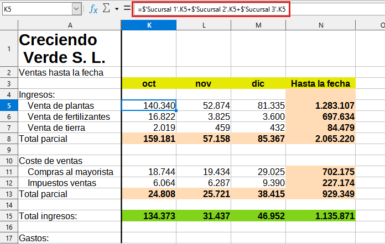Click the 'Ingresos:' label cell
Screen dimensions: 385x244
point(70,94)
